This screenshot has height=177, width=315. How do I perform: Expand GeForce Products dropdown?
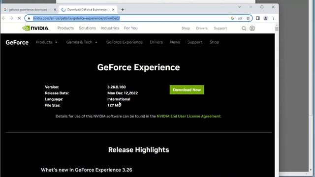click(47, 42)
